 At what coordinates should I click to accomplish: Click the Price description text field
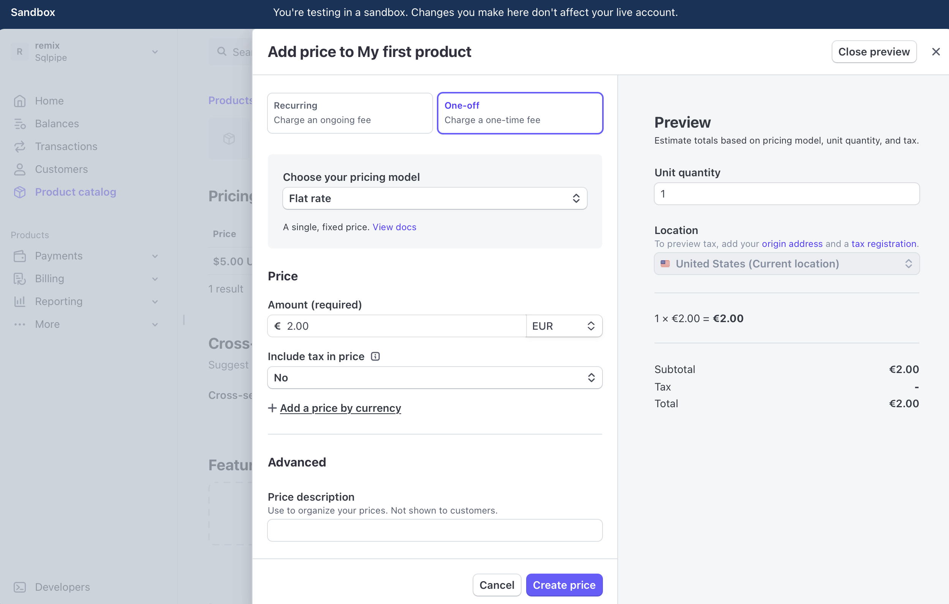(434, 530)
